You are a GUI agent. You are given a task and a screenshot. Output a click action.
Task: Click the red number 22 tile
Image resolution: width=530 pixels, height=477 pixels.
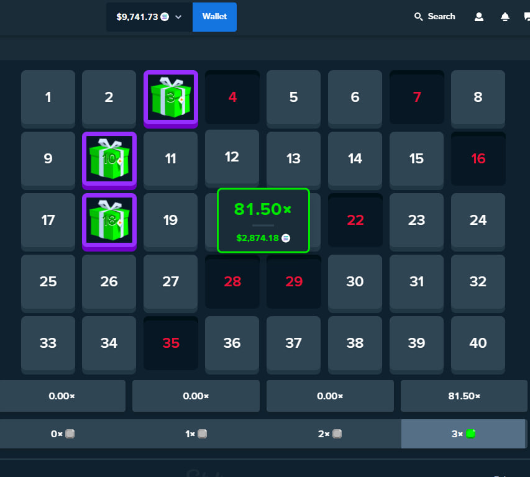(x=355, y=220)
